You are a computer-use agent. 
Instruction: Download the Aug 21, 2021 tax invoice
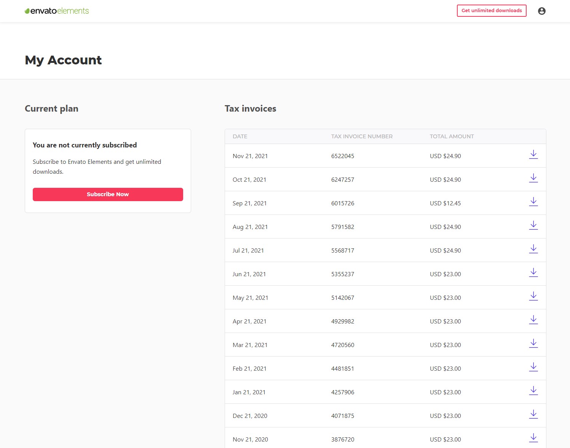pos(533,226)
